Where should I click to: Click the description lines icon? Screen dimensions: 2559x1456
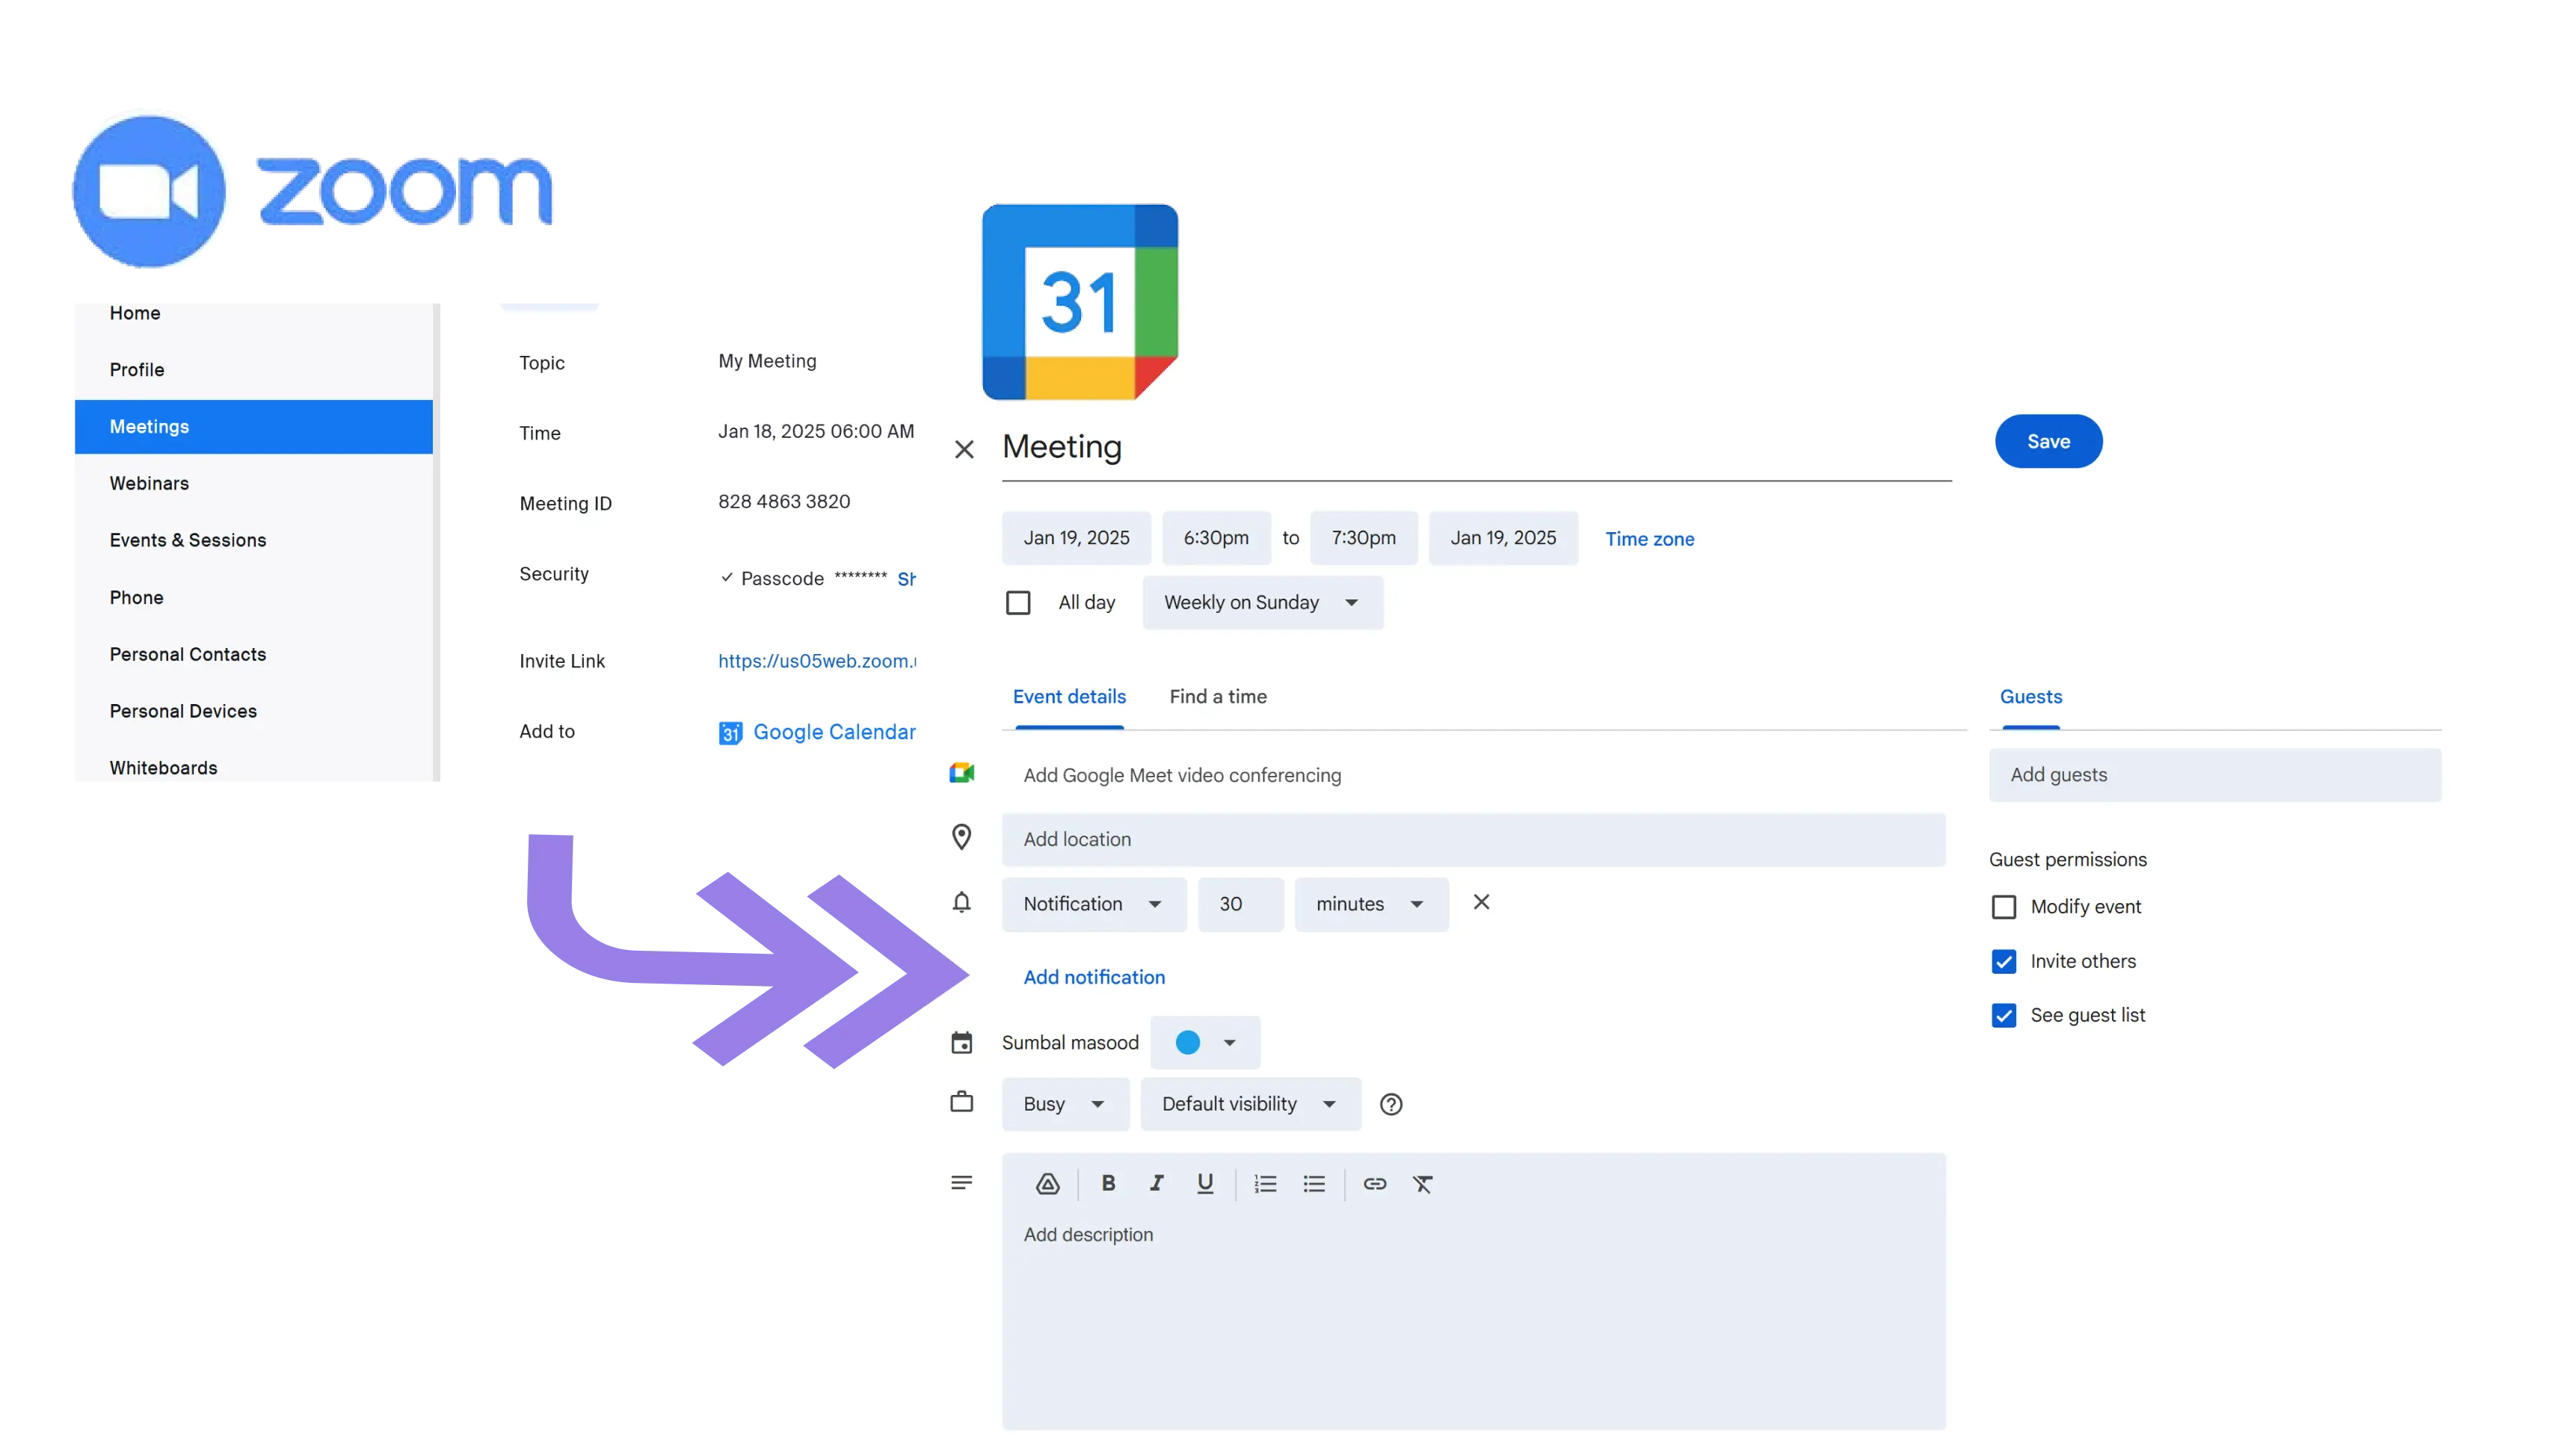(961, 1182)
